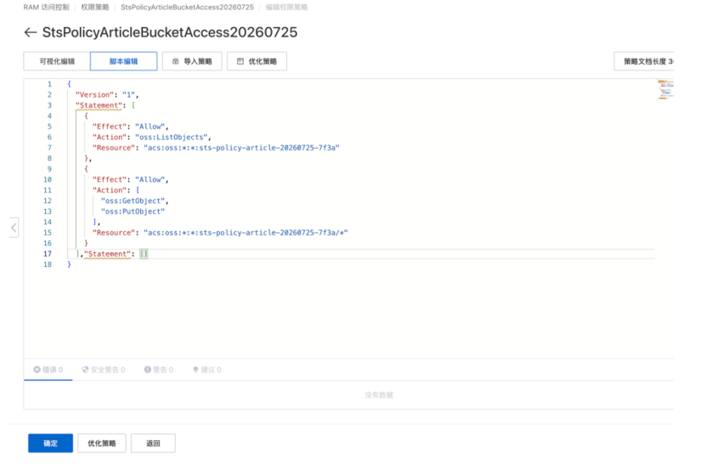
Task: Click the policy name heading StsPolicyArticleBucketAccess20260725
Action: tap(170, 32)
